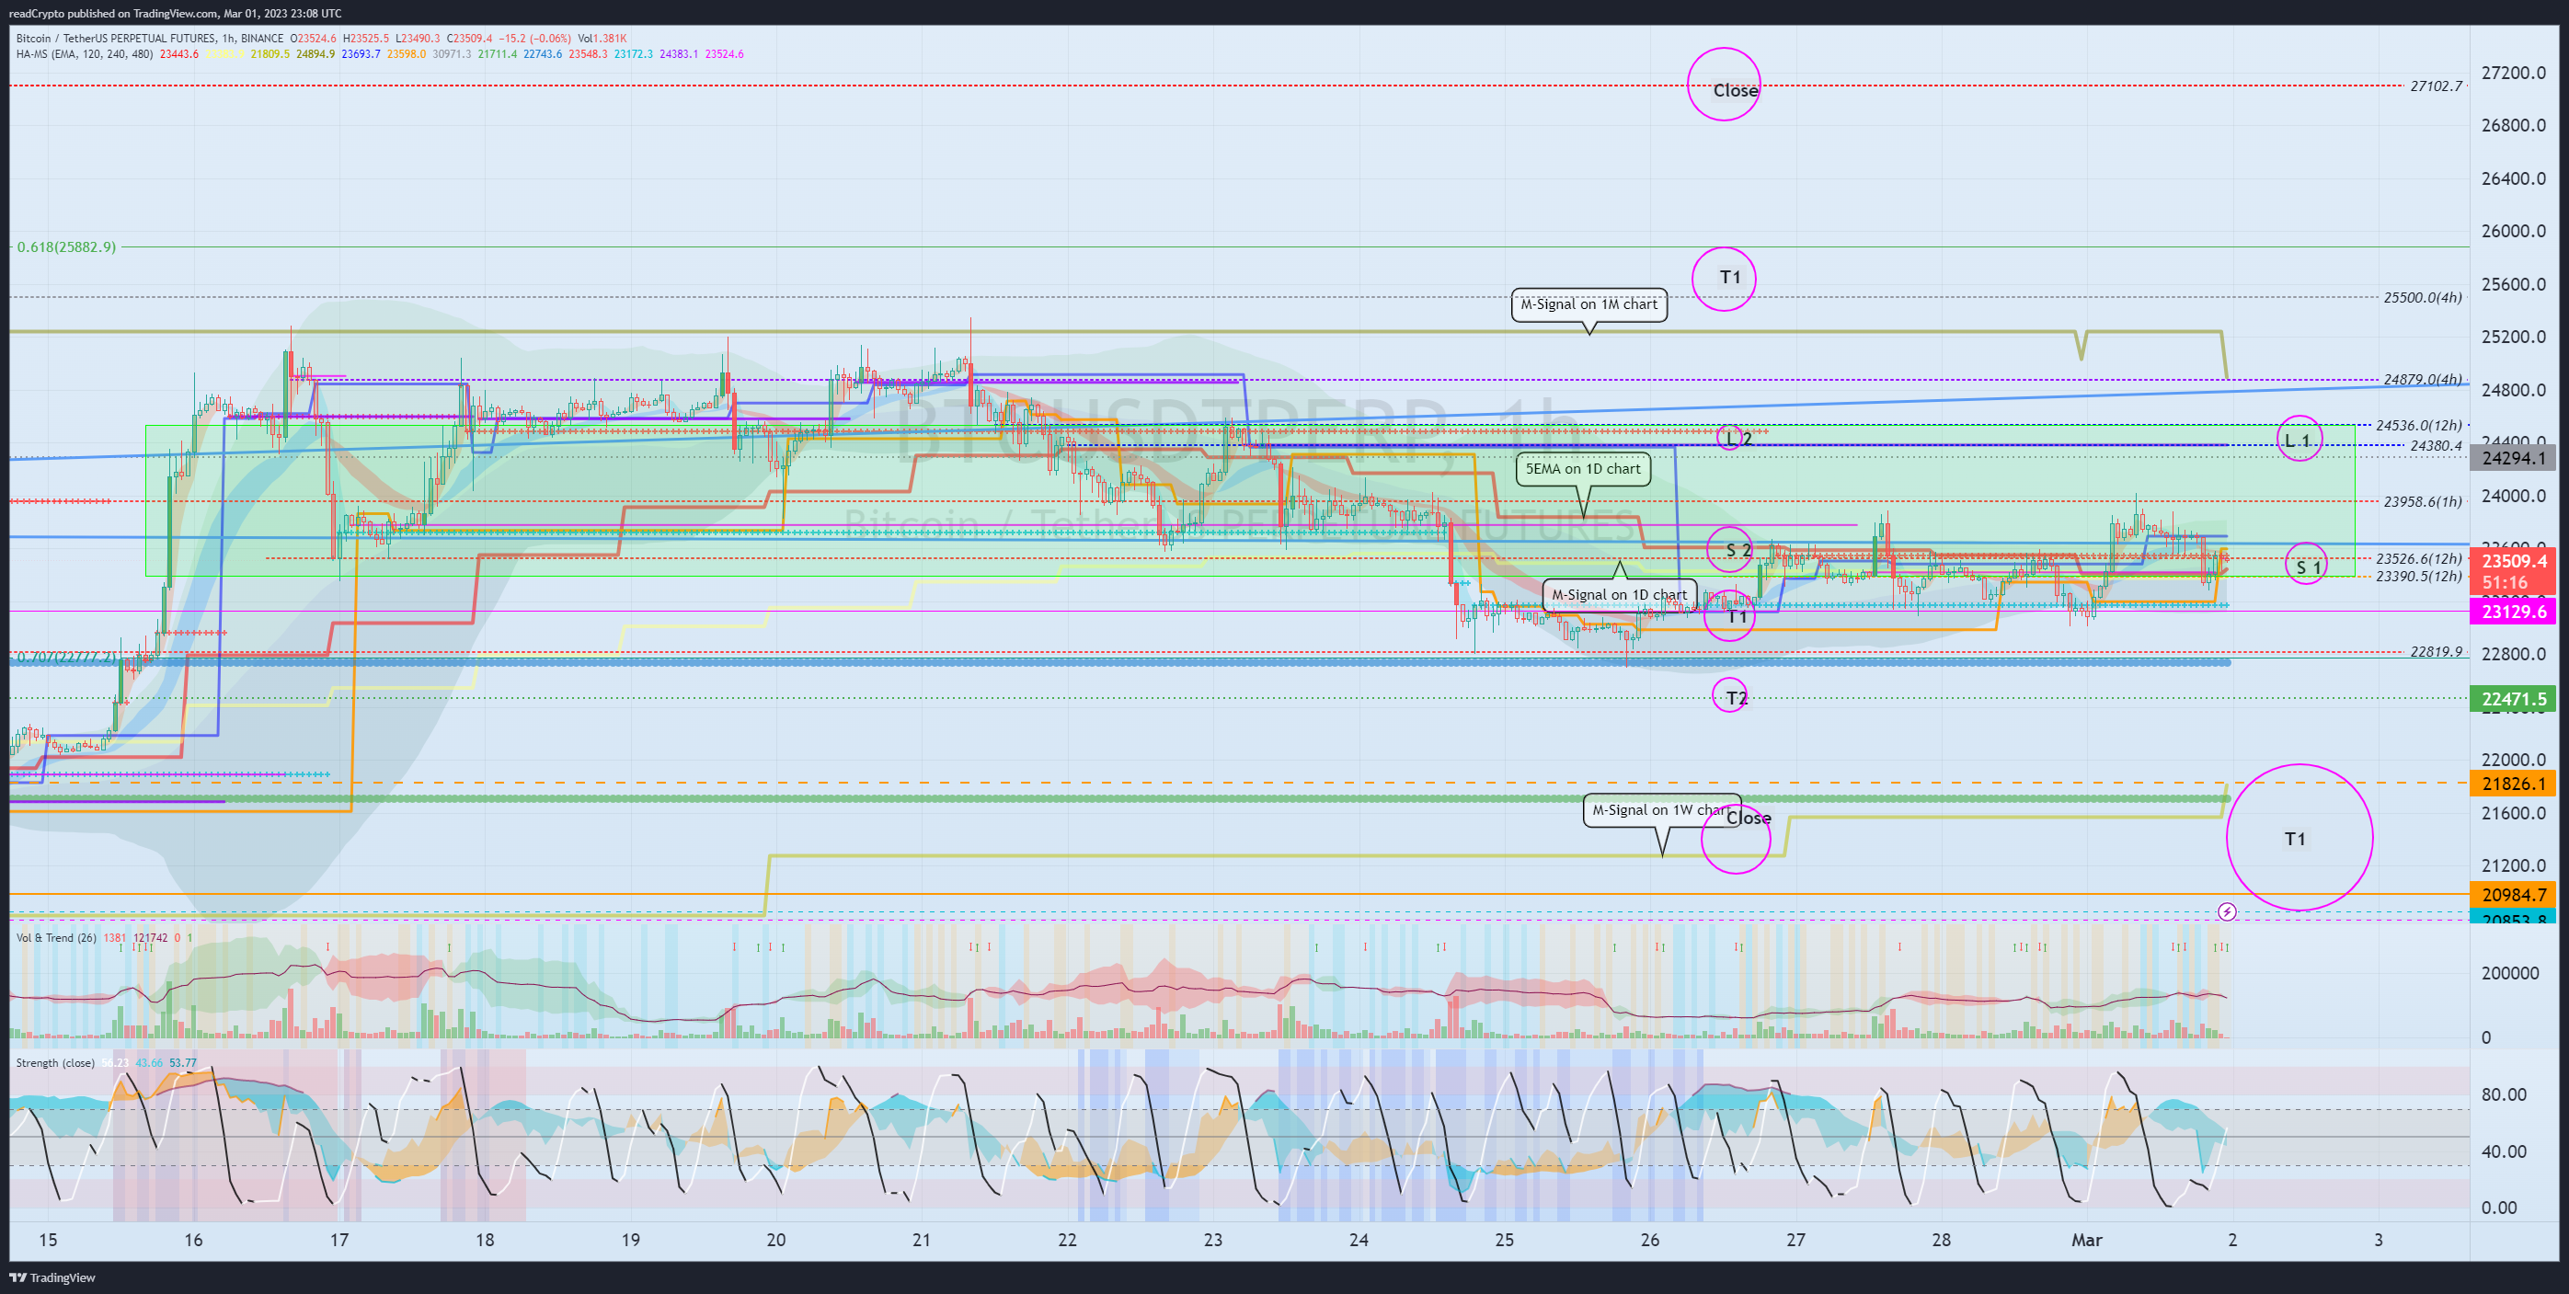Click the green 22471.5 price label

click(2513, 699)
